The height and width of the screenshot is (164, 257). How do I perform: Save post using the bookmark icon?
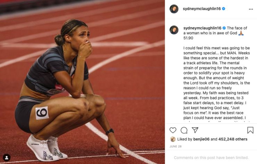(x=250, y=130)
